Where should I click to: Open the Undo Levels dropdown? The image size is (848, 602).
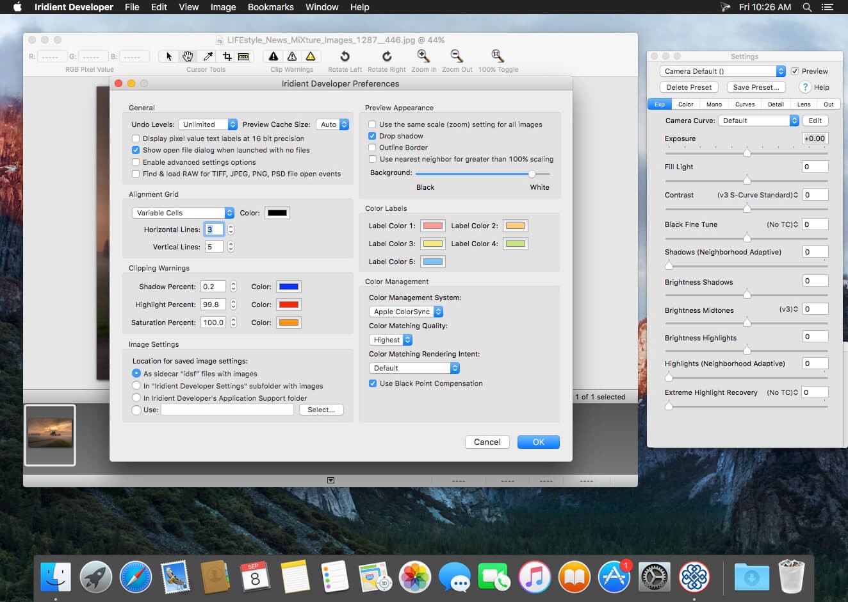click(x=208, y=124)
